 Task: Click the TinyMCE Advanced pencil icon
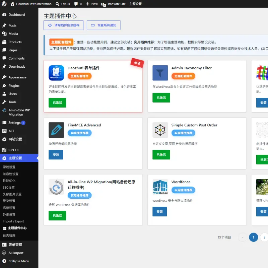click(56, 130)
